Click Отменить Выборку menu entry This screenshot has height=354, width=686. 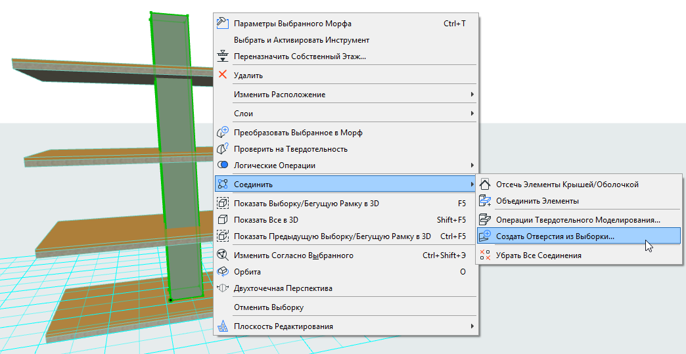click(x=269, y=307)
